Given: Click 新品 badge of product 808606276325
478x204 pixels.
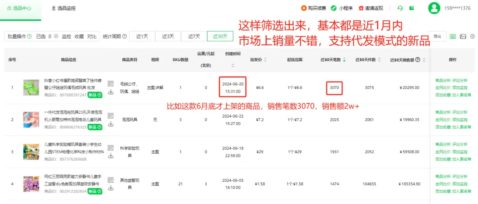Looking at the screenshot, I should 95,127.
